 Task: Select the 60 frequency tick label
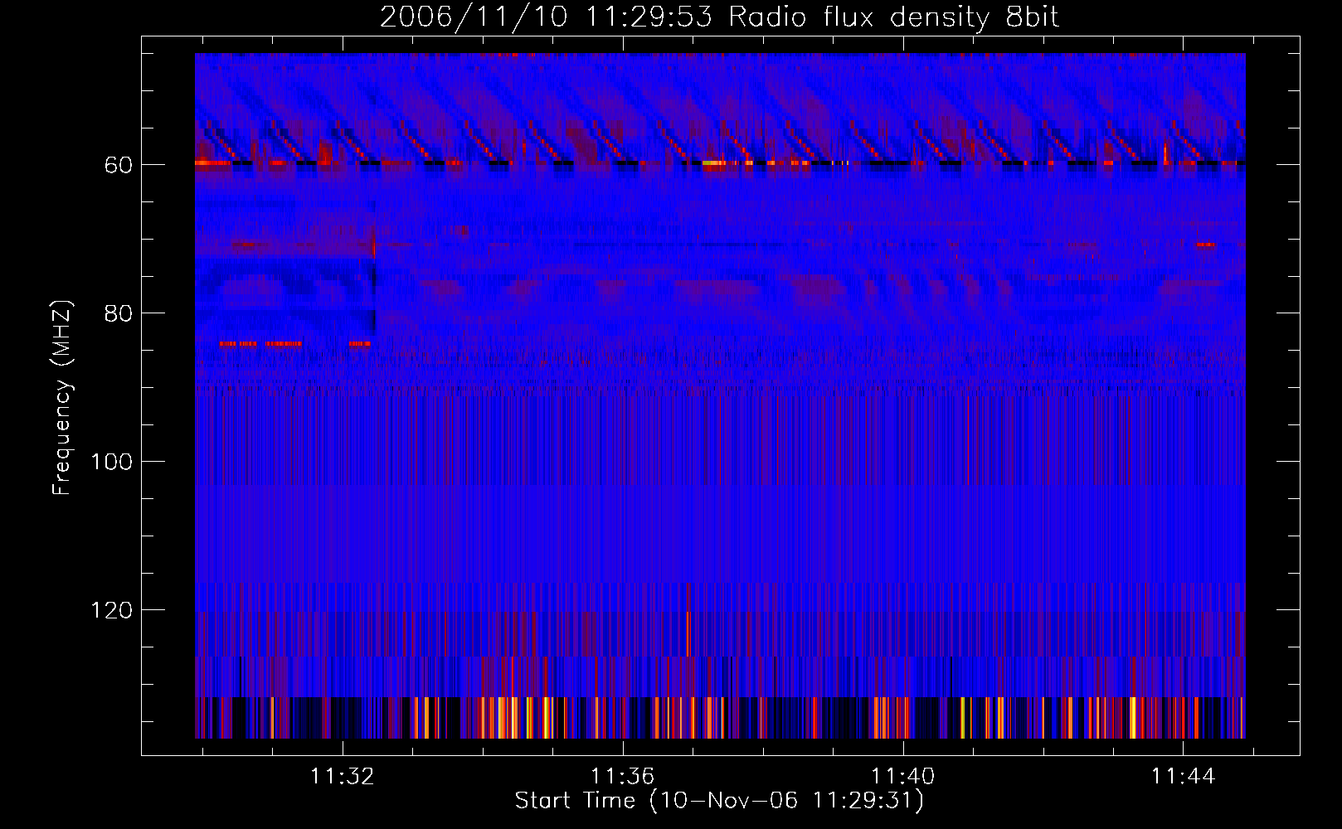pos(119,166)
